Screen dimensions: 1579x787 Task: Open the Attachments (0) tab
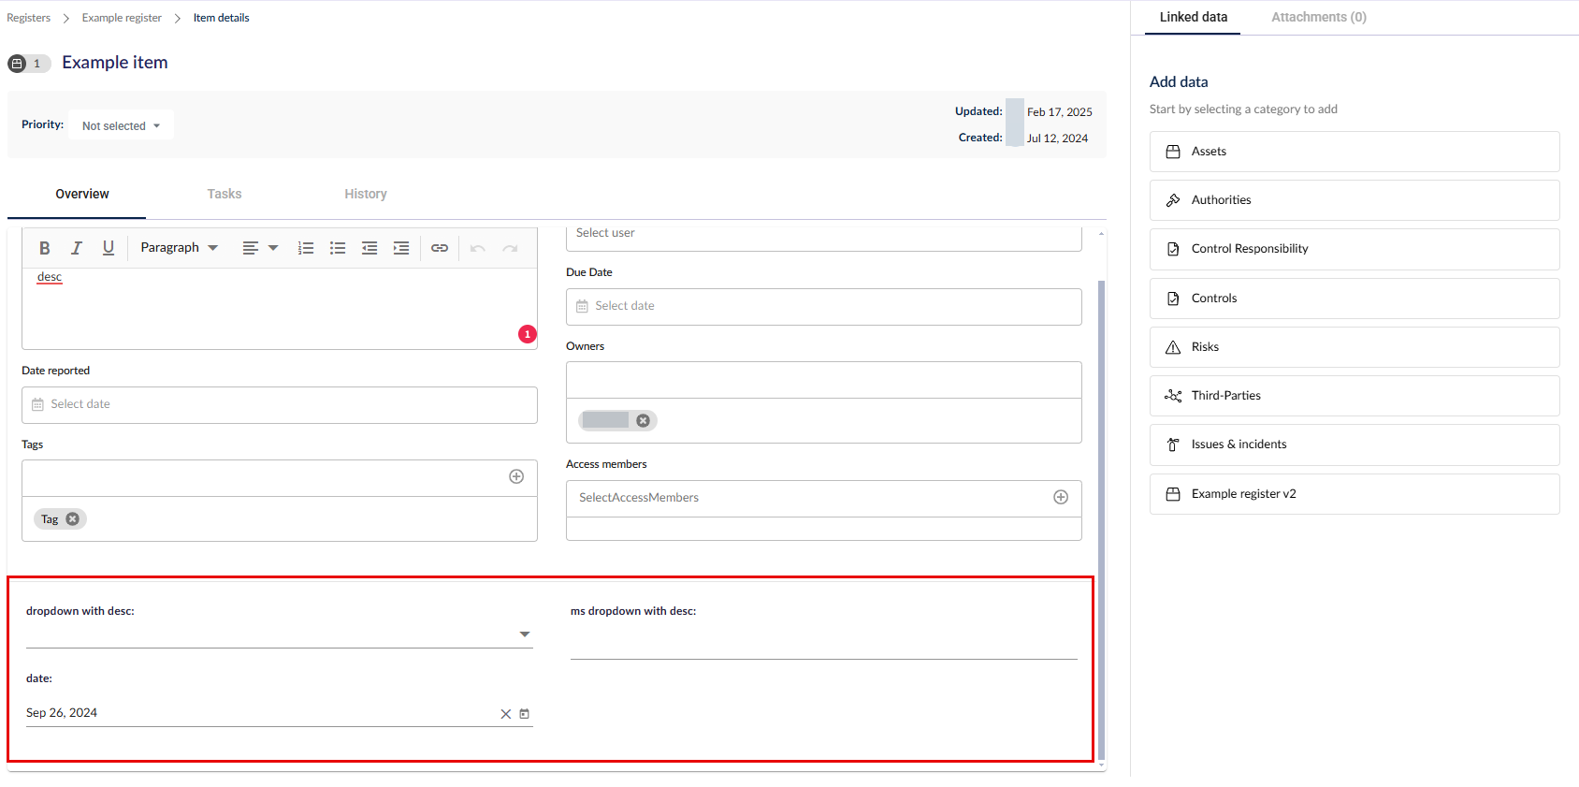(x=1319, y=17)
